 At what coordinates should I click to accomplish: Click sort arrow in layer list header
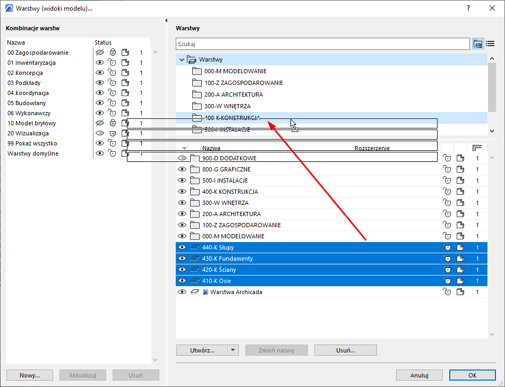(184, 148)
